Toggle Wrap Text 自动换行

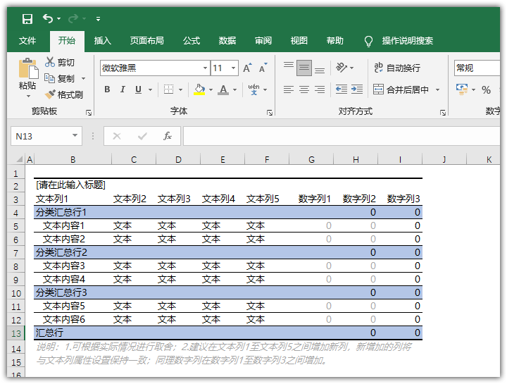click(x=397, y=68)
